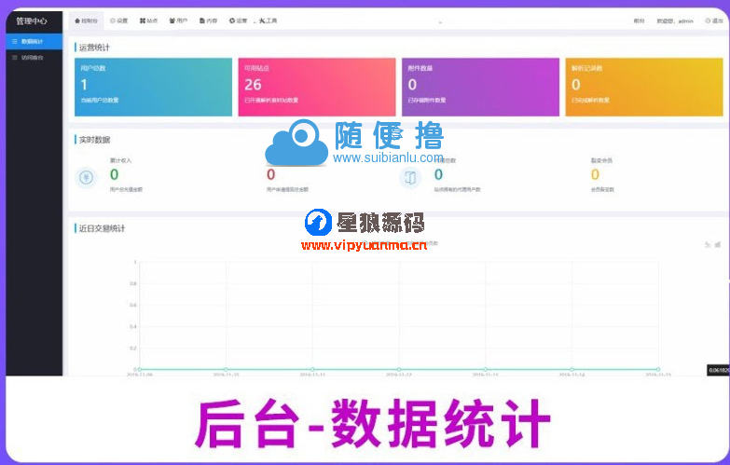Click the admin welcome user link
Image resolution: width=730 pixels, height=465 pixels.
(x=675, y=21)
